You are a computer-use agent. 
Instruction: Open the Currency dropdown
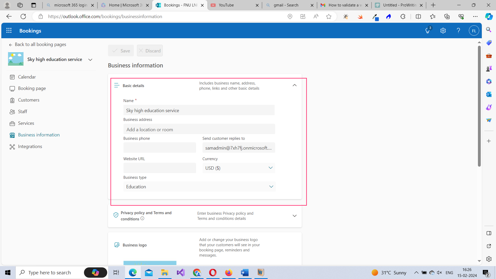tap(270, 168)
